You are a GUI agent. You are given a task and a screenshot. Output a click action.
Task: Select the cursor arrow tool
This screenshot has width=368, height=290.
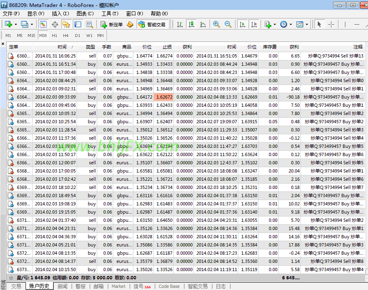tap(319, 24)
